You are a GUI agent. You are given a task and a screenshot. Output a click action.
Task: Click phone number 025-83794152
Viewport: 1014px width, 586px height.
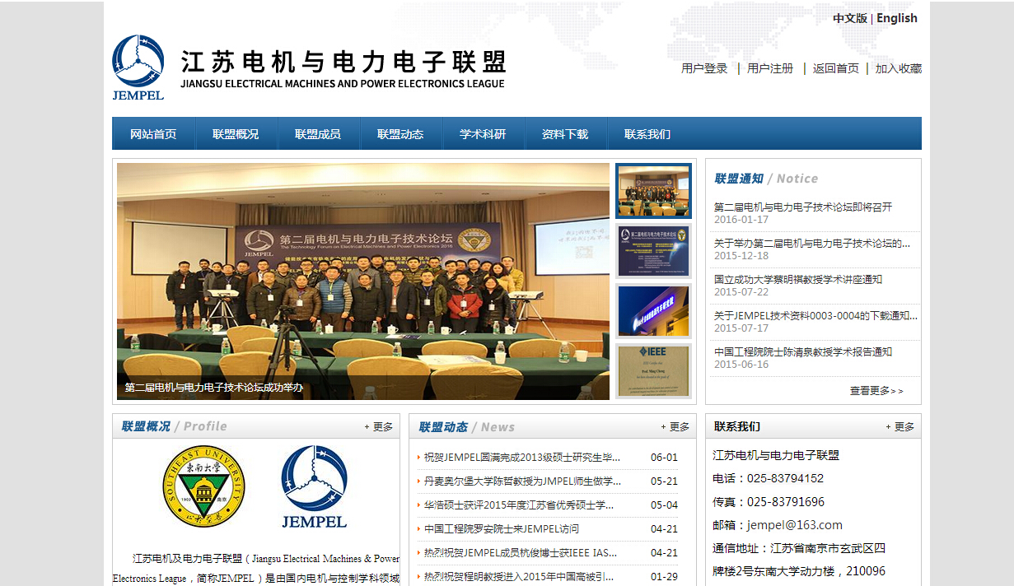[x=785, y=478]
